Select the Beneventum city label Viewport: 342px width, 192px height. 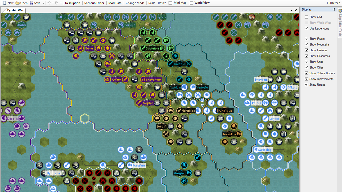pos(152,80)
